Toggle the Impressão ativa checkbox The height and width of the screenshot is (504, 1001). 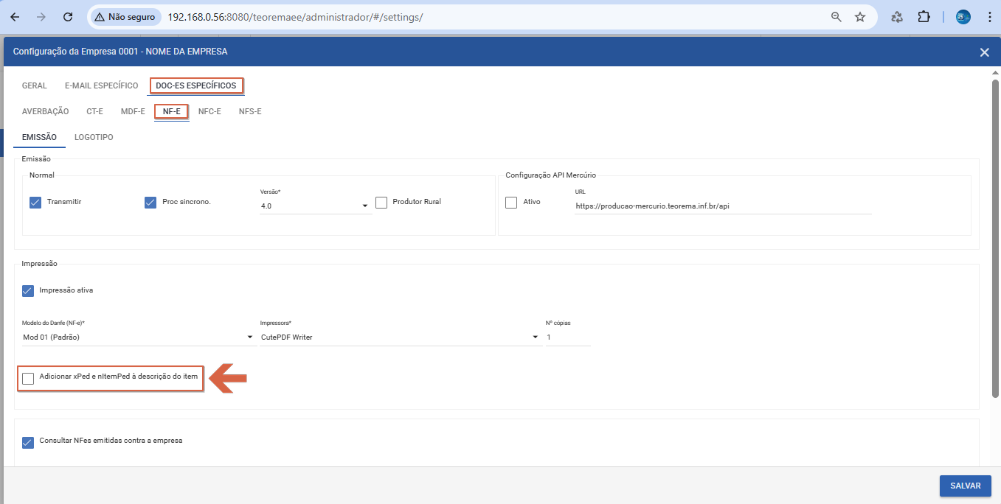pos(28,291)
